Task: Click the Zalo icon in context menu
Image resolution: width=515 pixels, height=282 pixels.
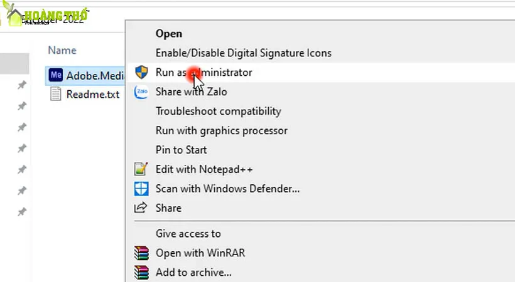Action: [x=142, y=91]
